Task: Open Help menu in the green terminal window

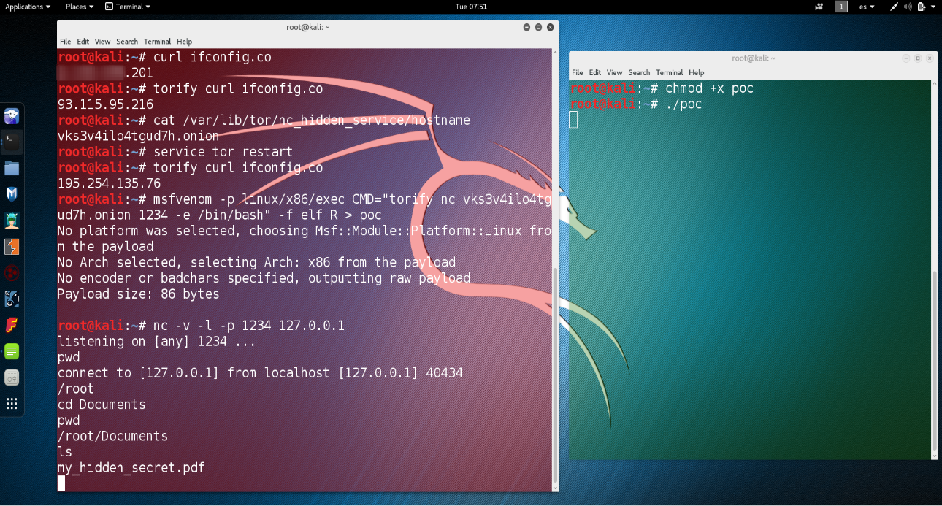Action: coord(696,72)
